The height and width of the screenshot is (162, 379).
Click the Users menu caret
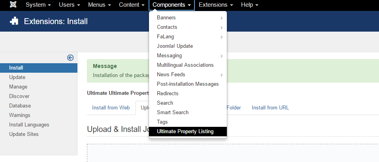click(x=79, y=5)
